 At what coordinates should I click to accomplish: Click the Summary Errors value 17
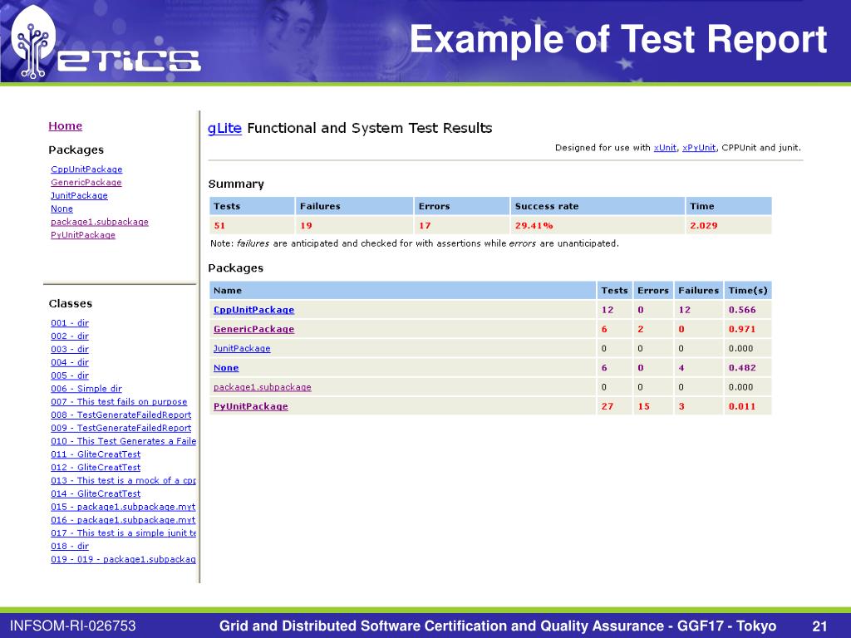tap(425, 226)
